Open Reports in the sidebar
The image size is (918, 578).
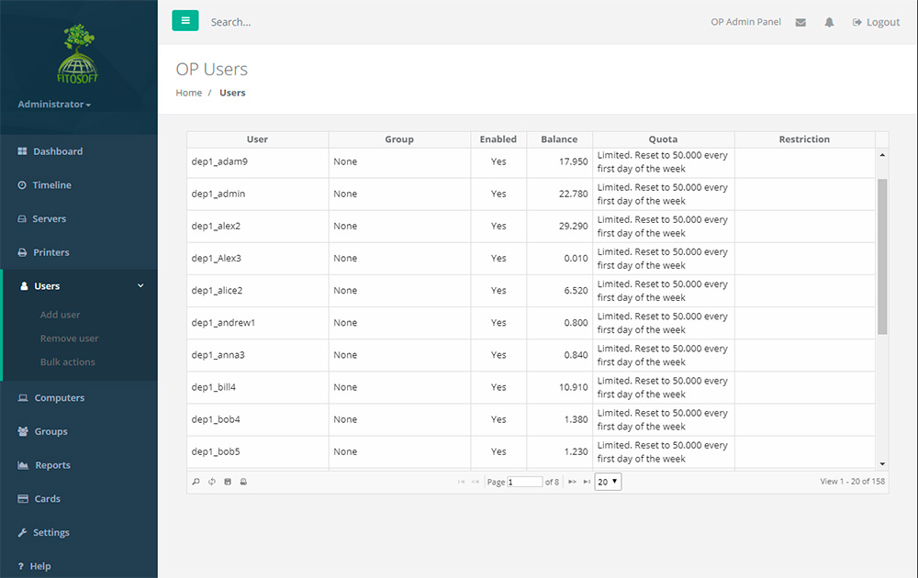tap(52, 465)
